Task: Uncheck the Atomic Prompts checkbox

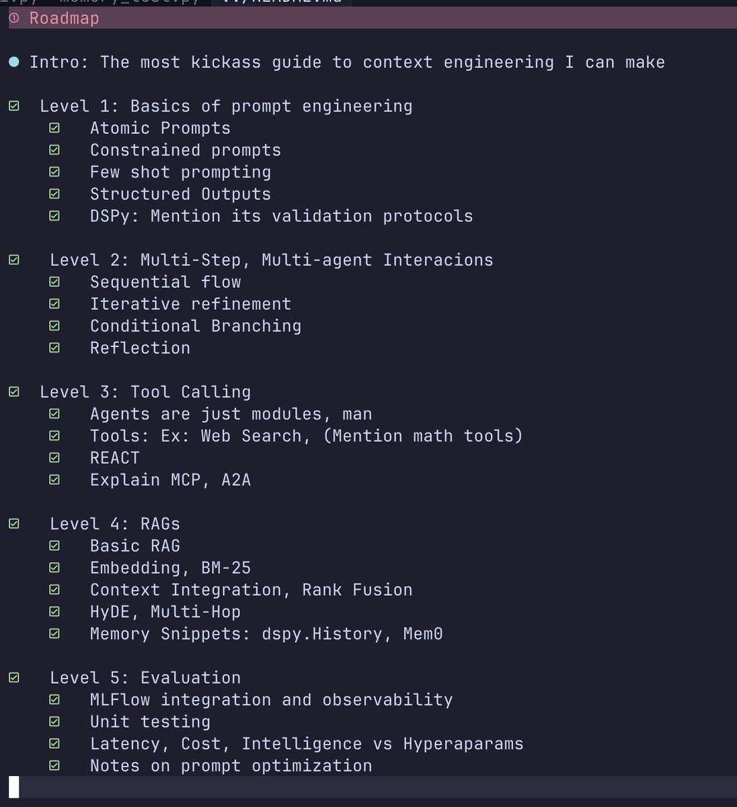Action: (x=54, y=128)
